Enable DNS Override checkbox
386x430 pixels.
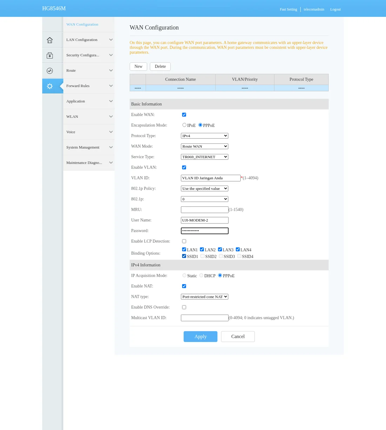coord(184,307)
